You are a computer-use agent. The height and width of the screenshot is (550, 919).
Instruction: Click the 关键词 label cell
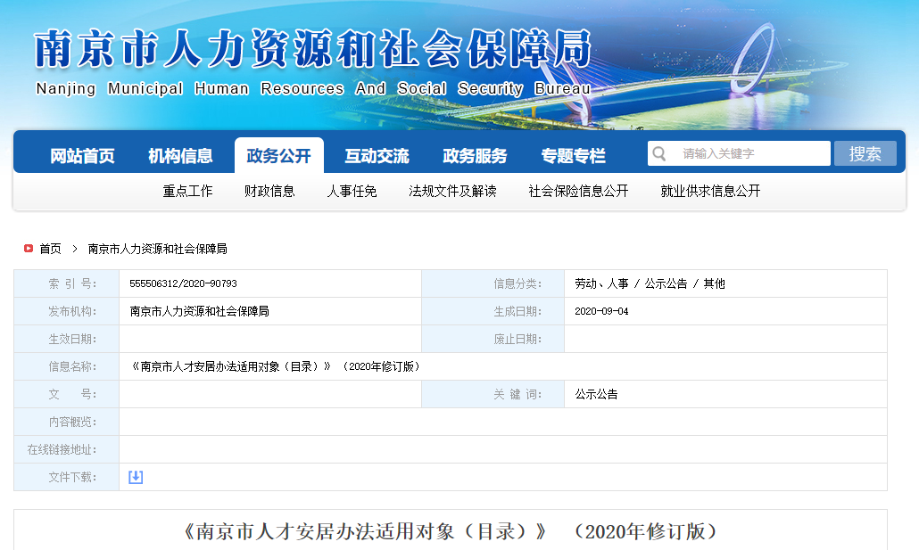click(493, 394)
